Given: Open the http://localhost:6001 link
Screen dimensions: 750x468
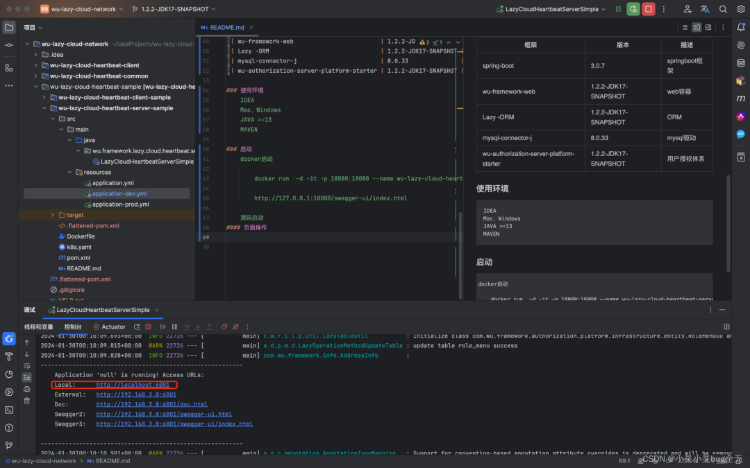Looking at the screenshot, I should click(133, 385).
